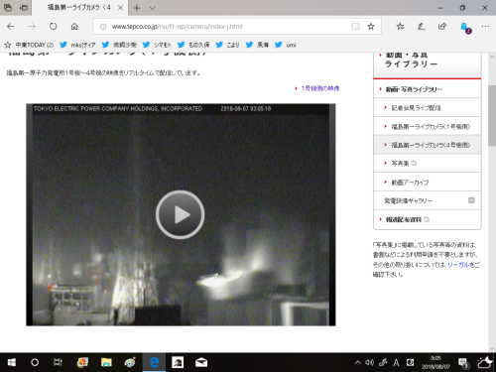Image resolution: width=496 pixels, height=372 pixels.
Task: Open the 中東TODAY (2) favorite
Action: pos(29,45)
